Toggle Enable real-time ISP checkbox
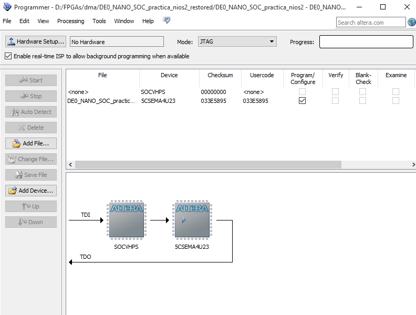This screenshot has height=315, width=416. pyautogui.click(x=8, y=56)
